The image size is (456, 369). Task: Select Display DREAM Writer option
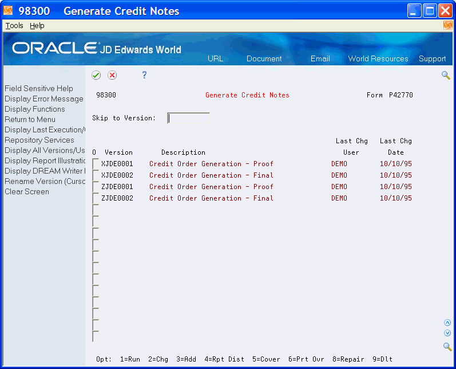45,171
